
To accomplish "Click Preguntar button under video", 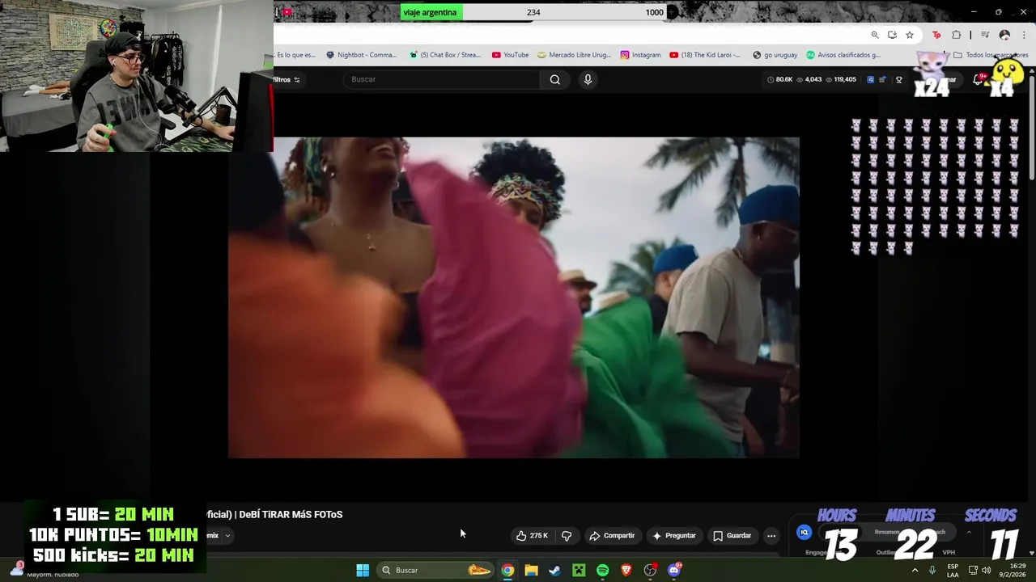I will coord(674,535).
